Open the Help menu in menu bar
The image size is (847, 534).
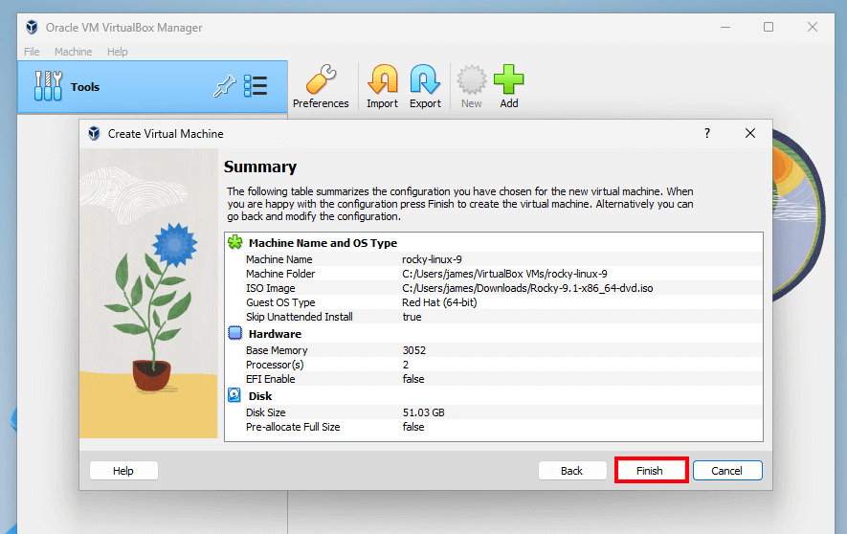pyautogui.click(x=117, y=52)
